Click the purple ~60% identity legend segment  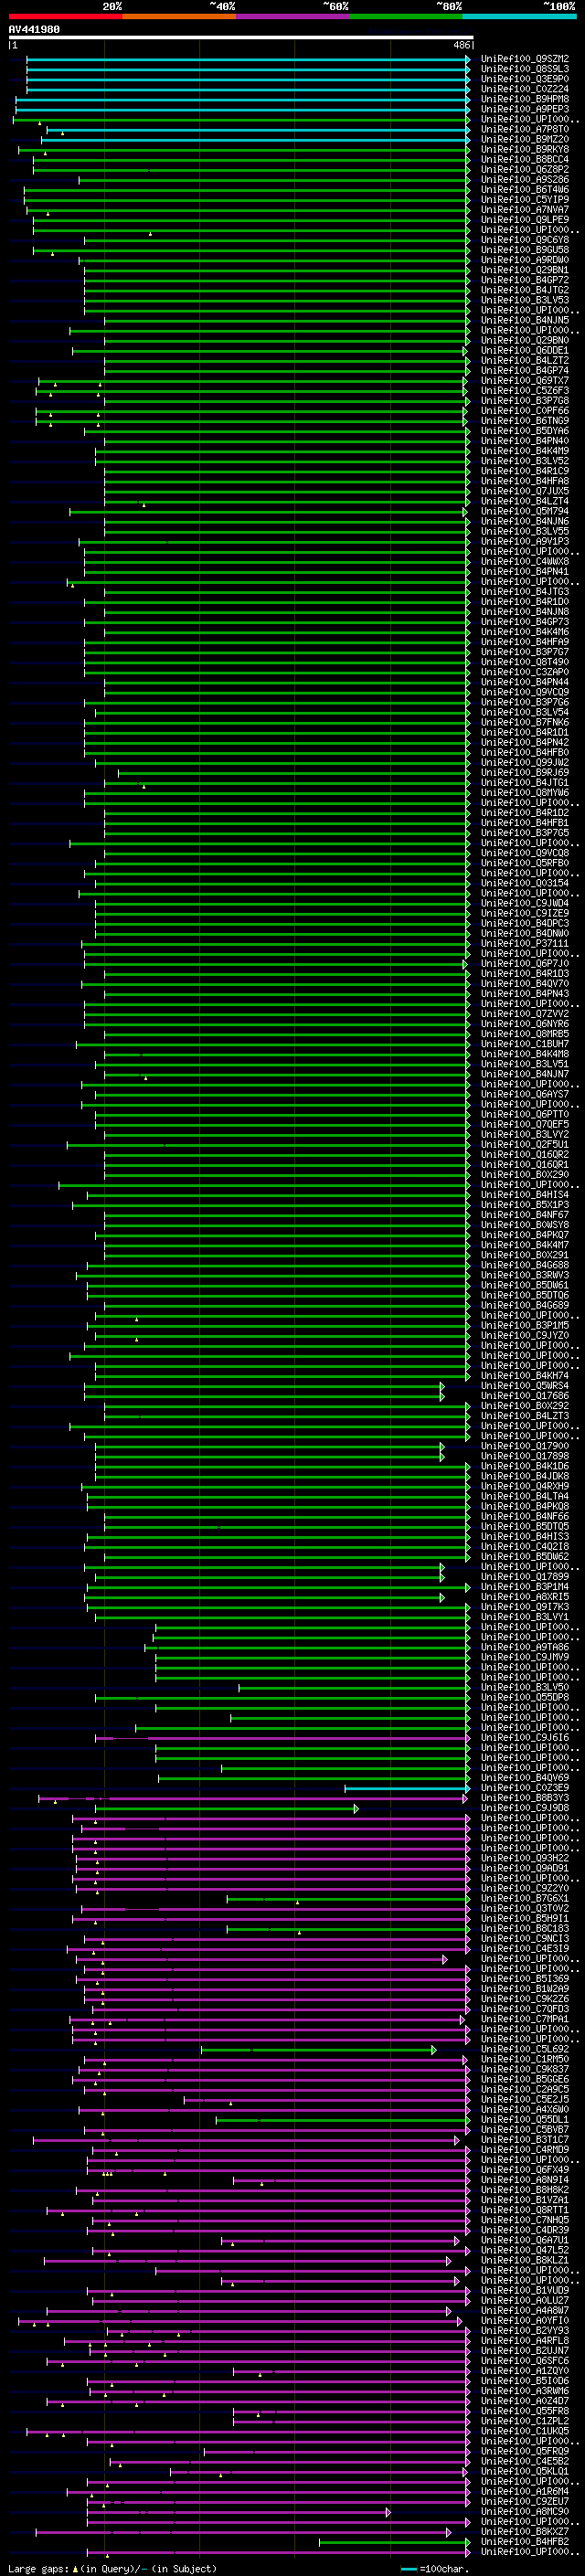(x=292, y=16)
